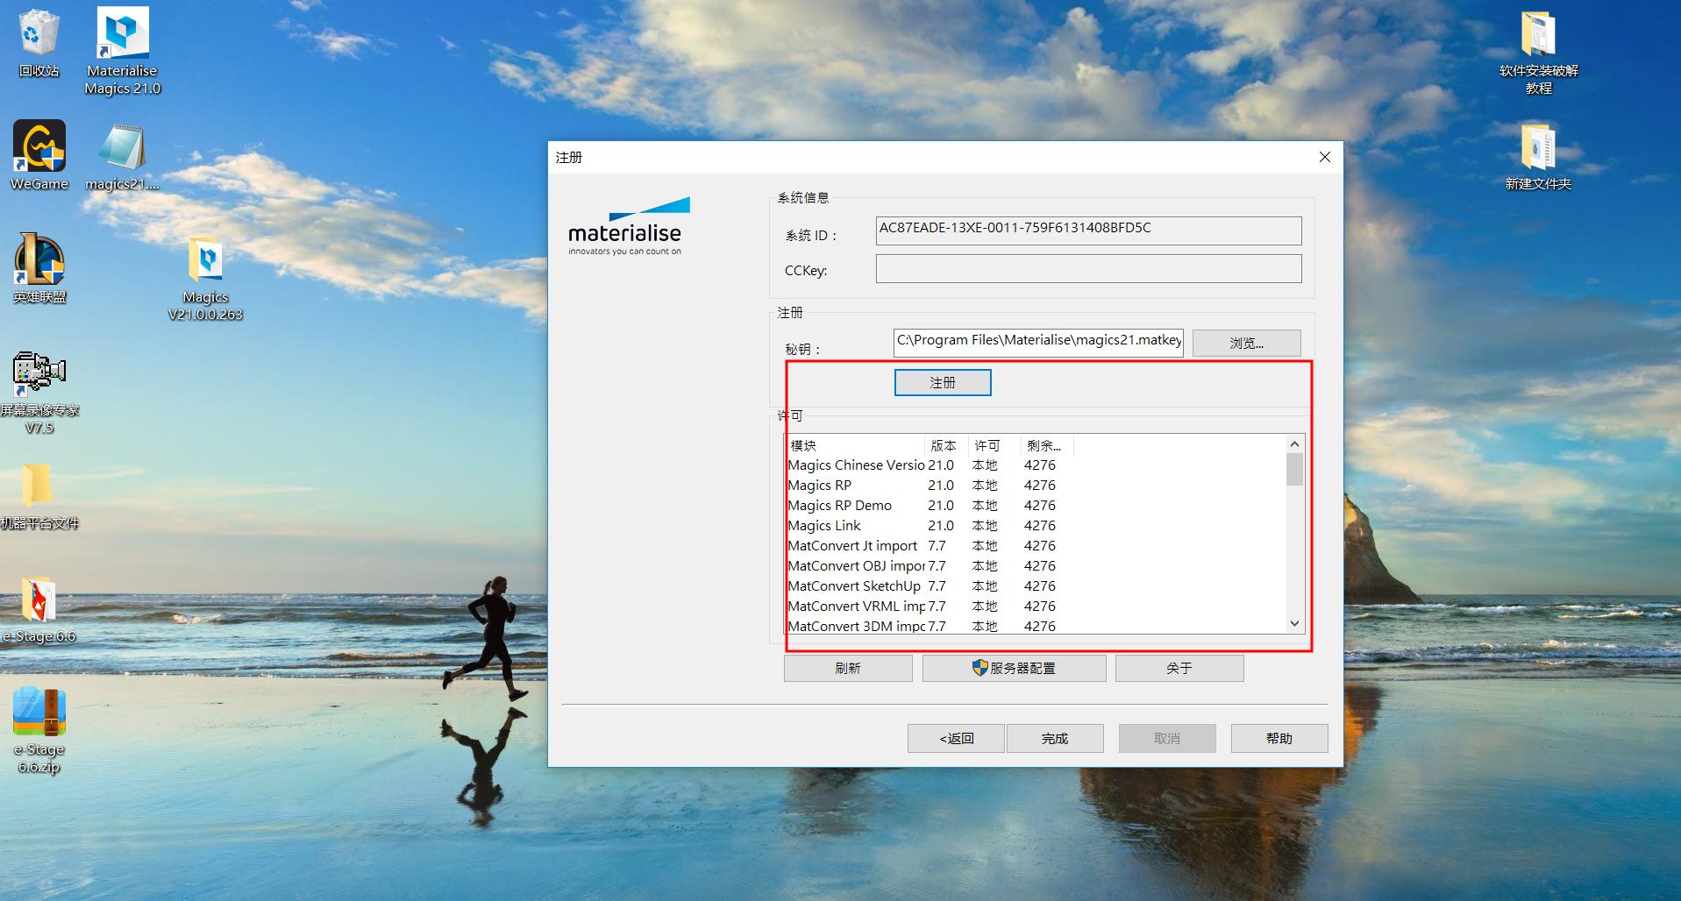Screen dimensions: 1681x901
Task: Sort by the 剩余... column header
Action: pos(1047,445)
